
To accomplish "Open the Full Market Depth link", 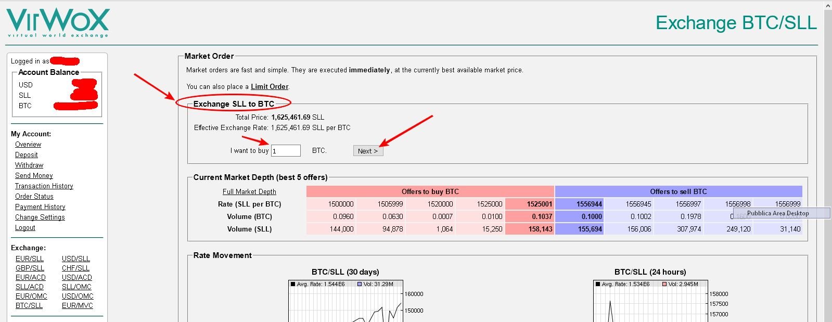I will (x=249, y=192).
